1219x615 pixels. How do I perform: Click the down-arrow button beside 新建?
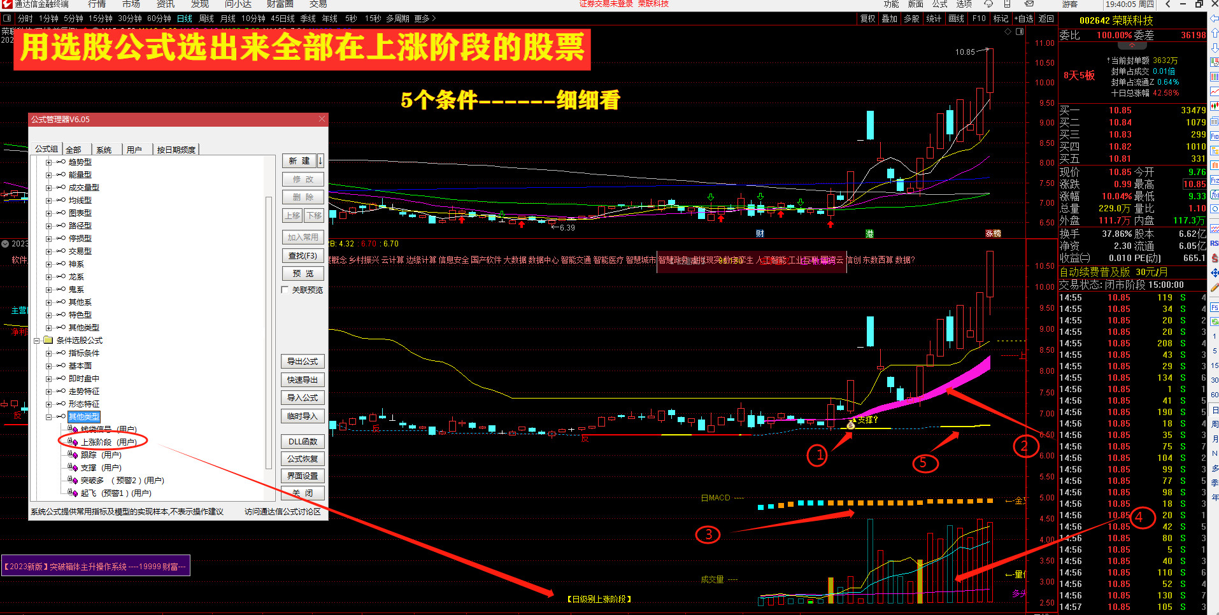(x=320, y=160)
